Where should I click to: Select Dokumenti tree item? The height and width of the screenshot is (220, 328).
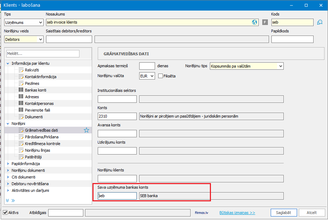(x=34, y=117)
